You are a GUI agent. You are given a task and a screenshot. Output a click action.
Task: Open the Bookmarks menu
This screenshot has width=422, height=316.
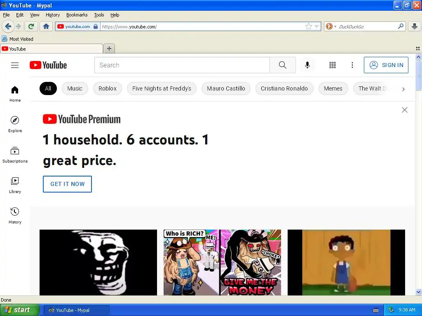click(x=77, y=15)
